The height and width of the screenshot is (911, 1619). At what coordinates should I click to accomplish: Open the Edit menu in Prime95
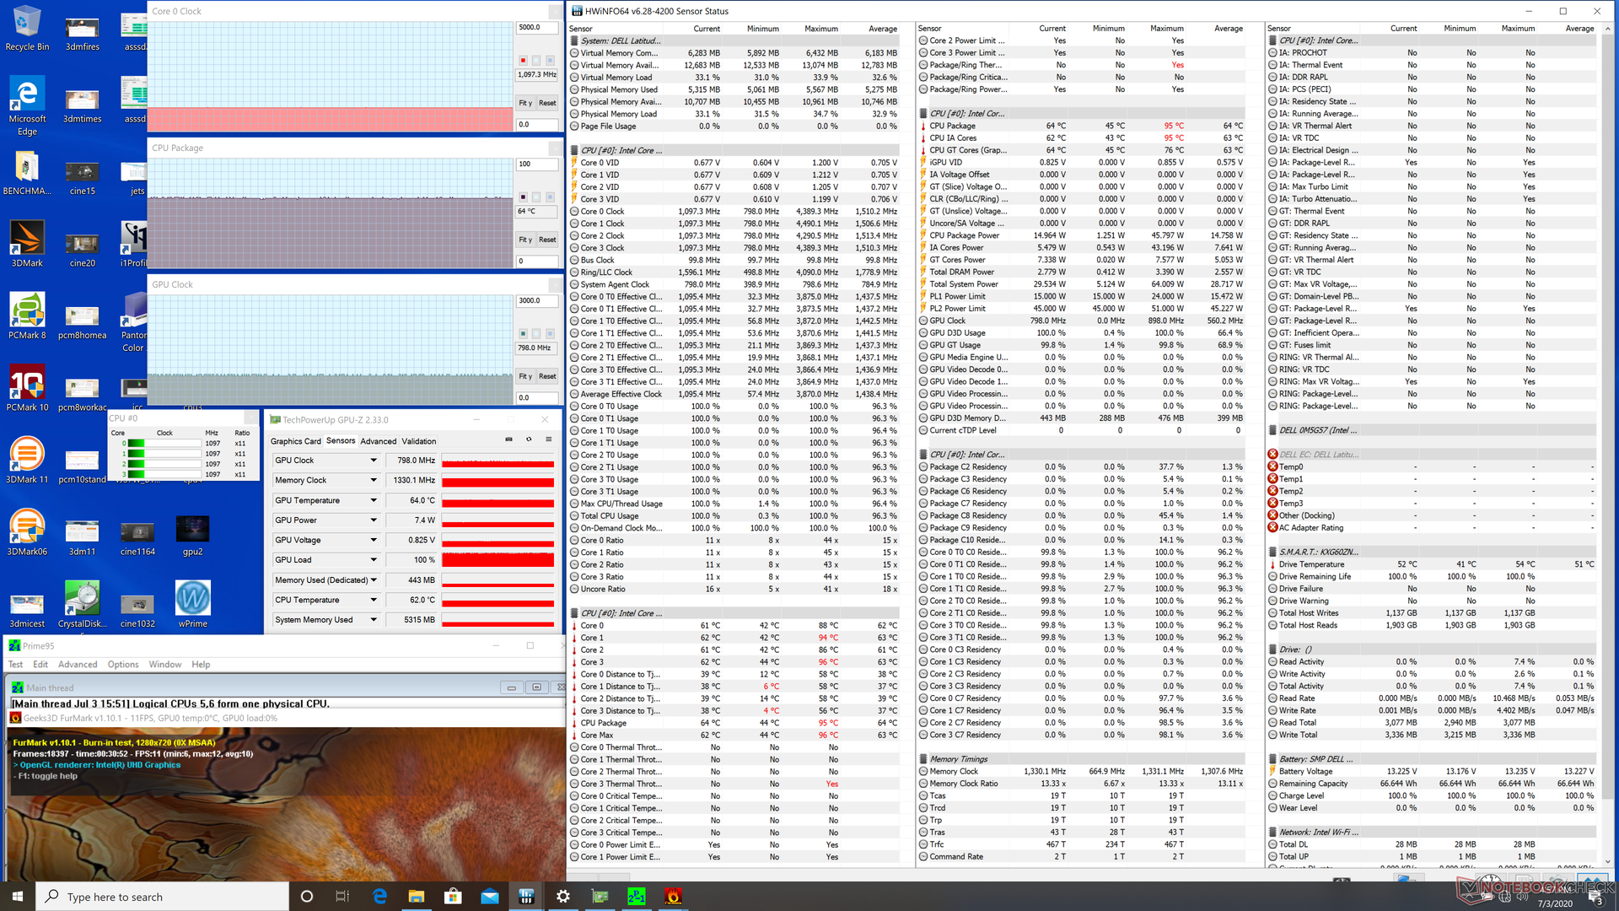(40, 665)
